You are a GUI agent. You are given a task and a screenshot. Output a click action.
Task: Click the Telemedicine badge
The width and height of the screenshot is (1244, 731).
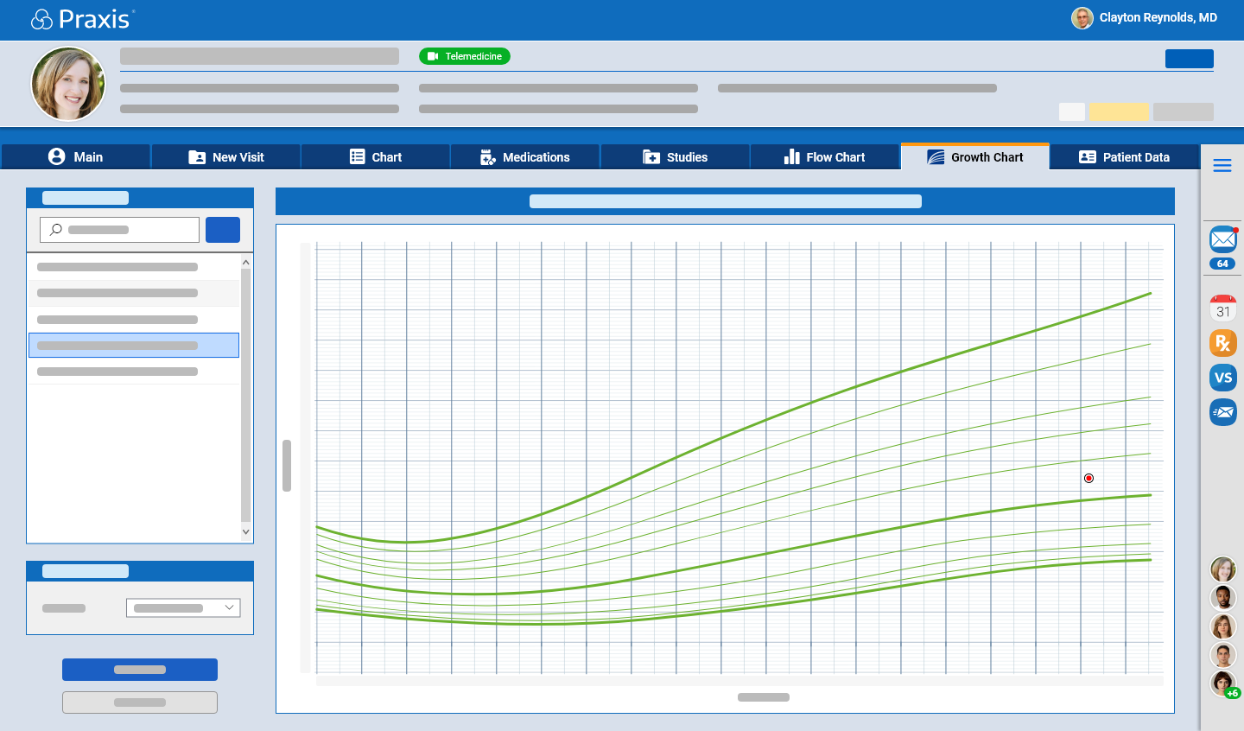tap(465, 56)
